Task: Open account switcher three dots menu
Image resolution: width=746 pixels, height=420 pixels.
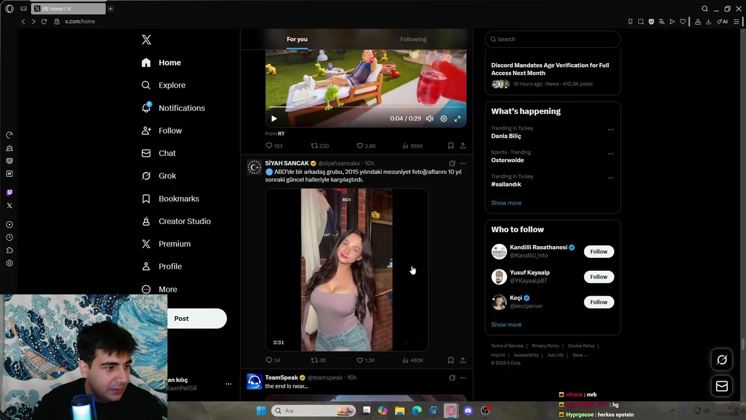Action: (x=228, y=384)
